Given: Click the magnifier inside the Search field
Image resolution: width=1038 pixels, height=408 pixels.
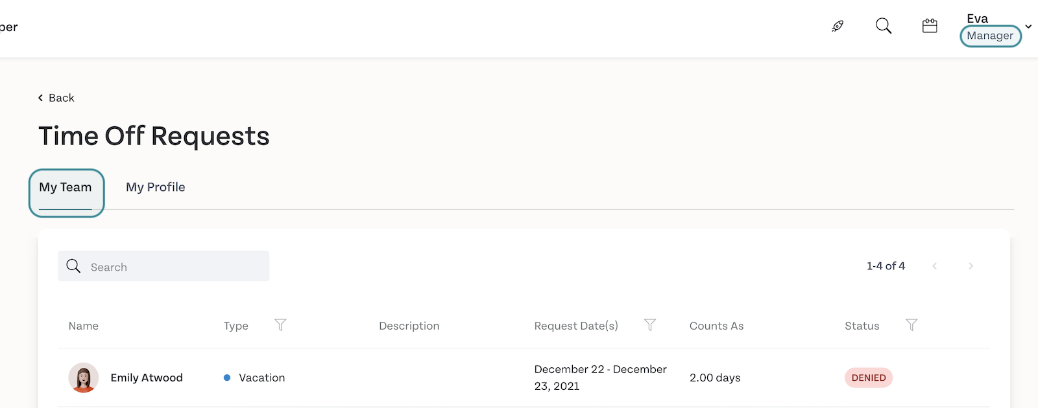Looking at the screenshot, I should (x=74, y=266).
